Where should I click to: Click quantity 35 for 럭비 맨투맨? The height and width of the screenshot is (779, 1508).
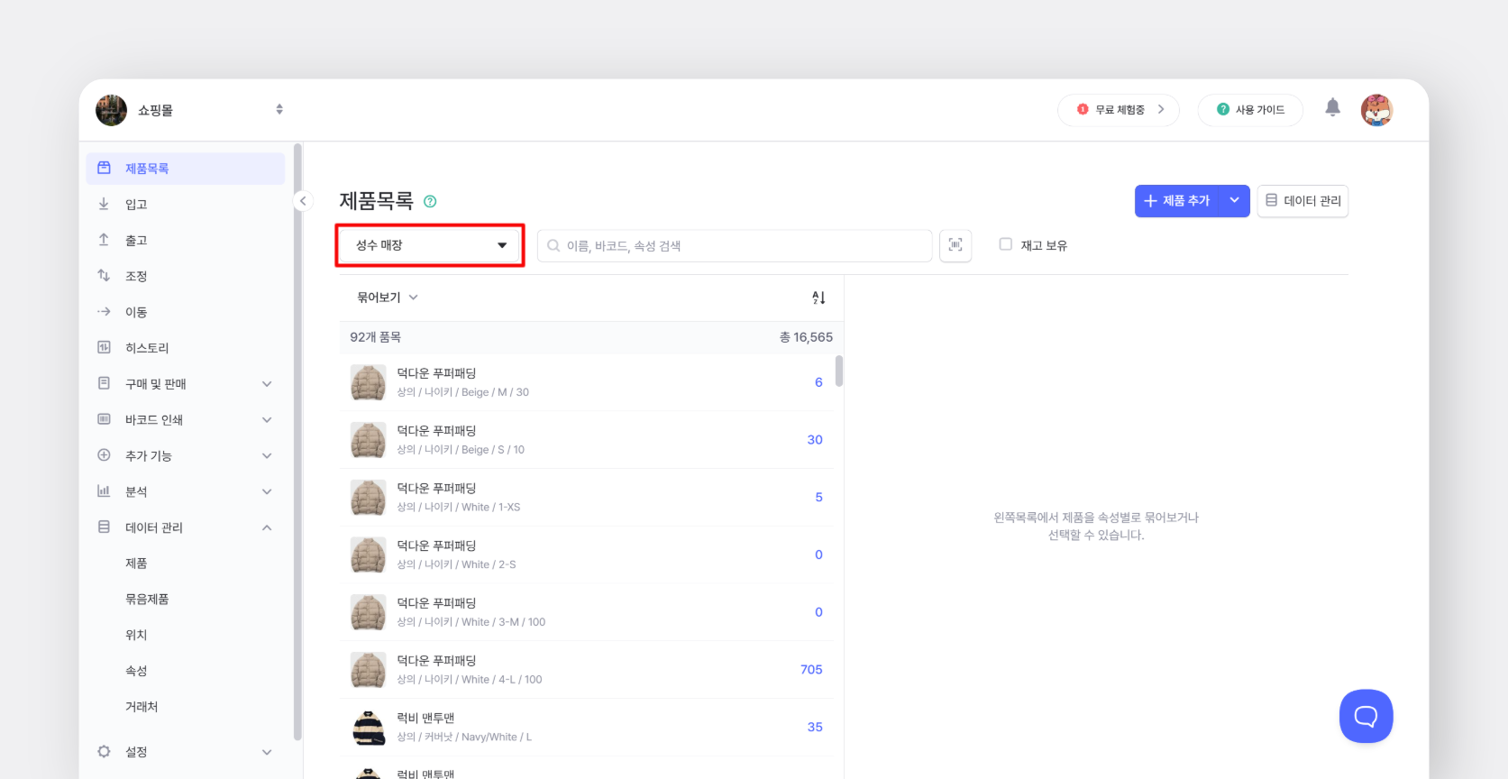[x=815, y=728]
